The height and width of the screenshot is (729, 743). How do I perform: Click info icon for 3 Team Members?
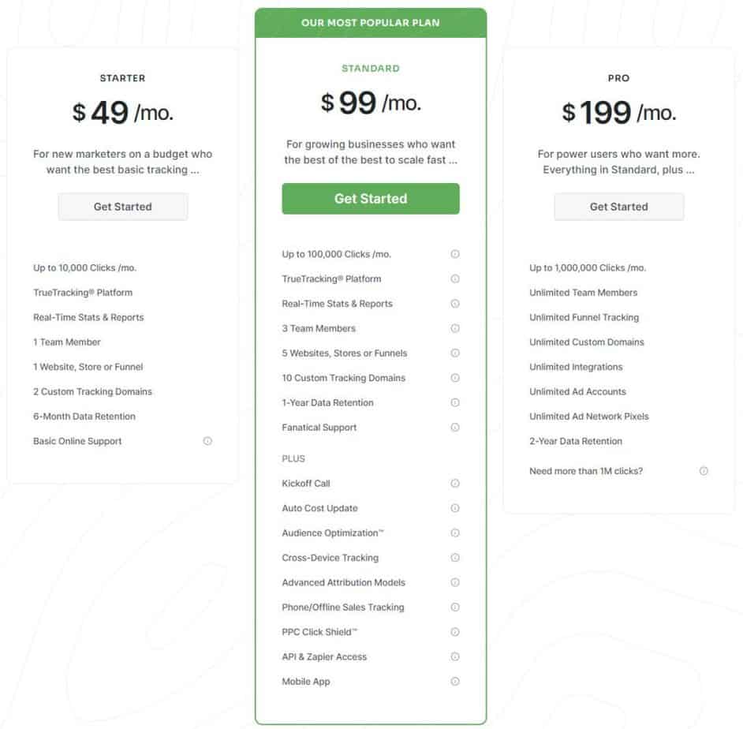pos(455,328)
